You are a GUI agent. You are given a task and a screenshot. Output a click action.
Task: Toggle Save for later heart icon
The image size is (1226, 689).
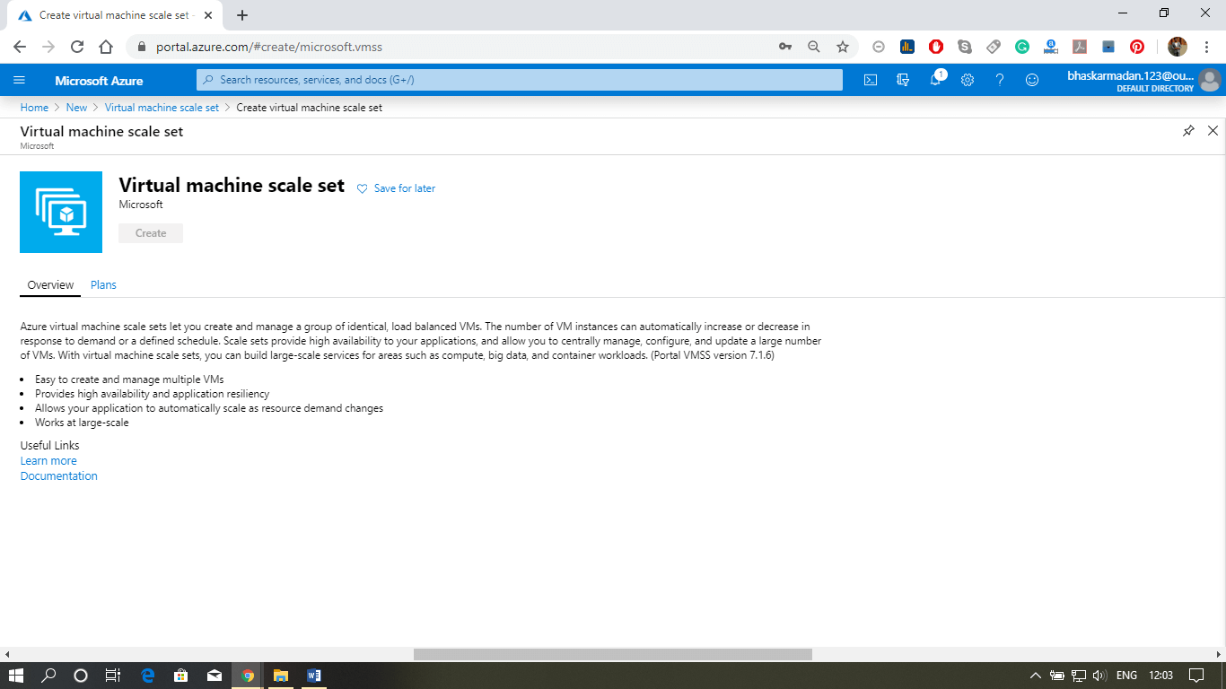click(362, 188)
